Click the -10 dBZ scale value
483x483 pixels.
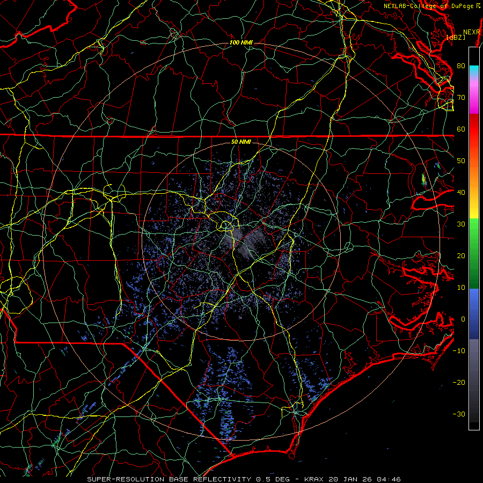[x=459, y=350]
